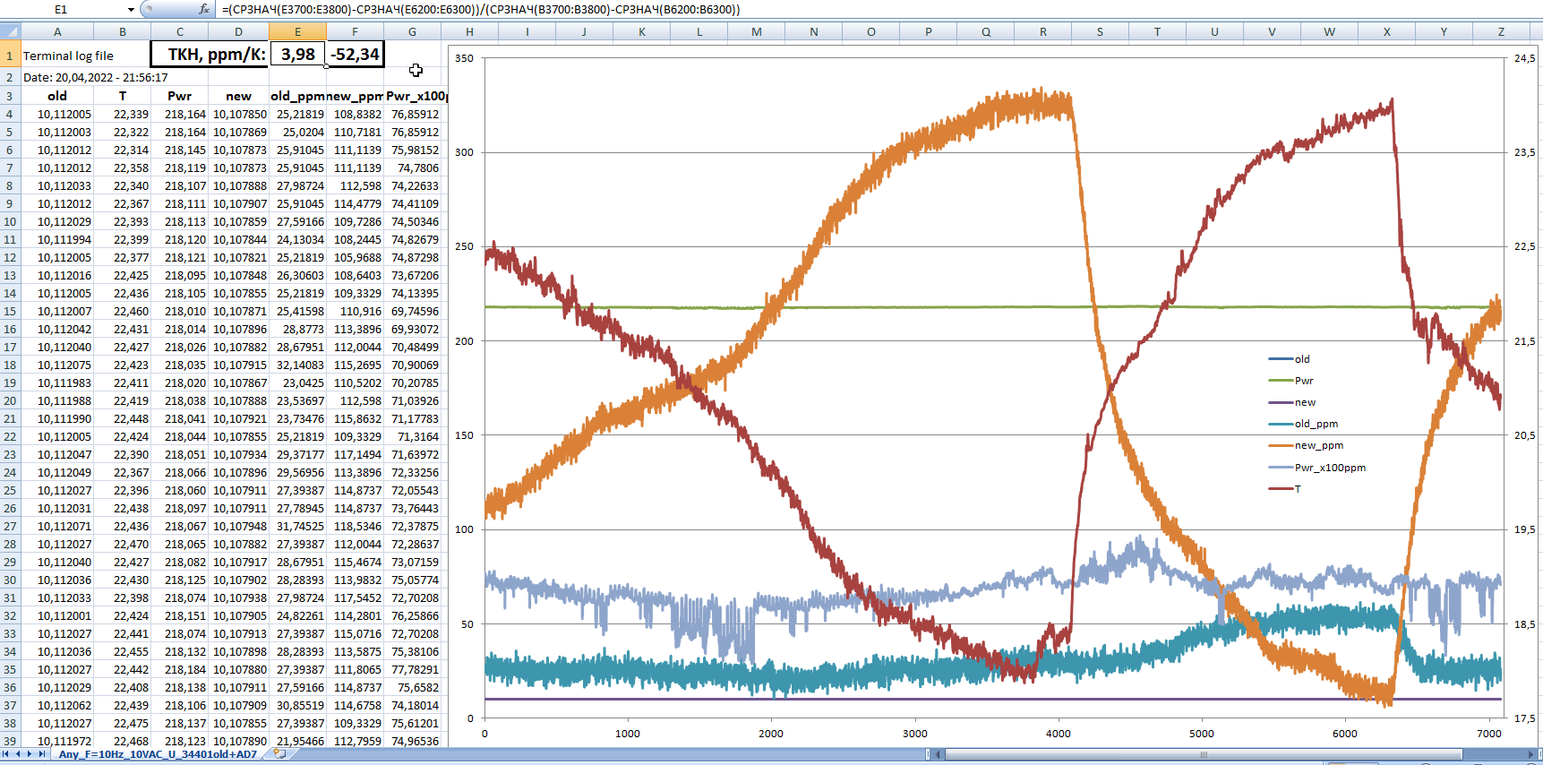Click the 'old' column heading cell
1543x765 pixels.
tap(57, 96)
